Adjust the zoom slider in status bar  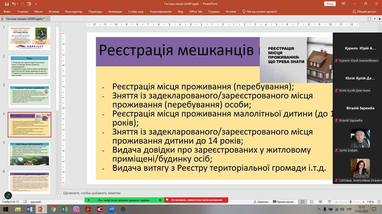pyautogui.click(x=350, y=202)
